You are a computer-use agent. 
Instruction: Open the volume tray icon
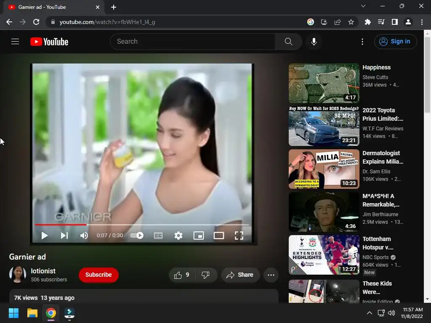coord(391,313)
